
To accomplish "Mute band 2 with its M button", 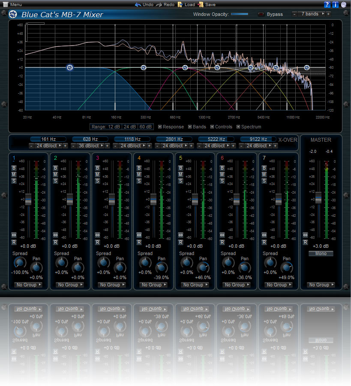I will (x=56, y=174).
